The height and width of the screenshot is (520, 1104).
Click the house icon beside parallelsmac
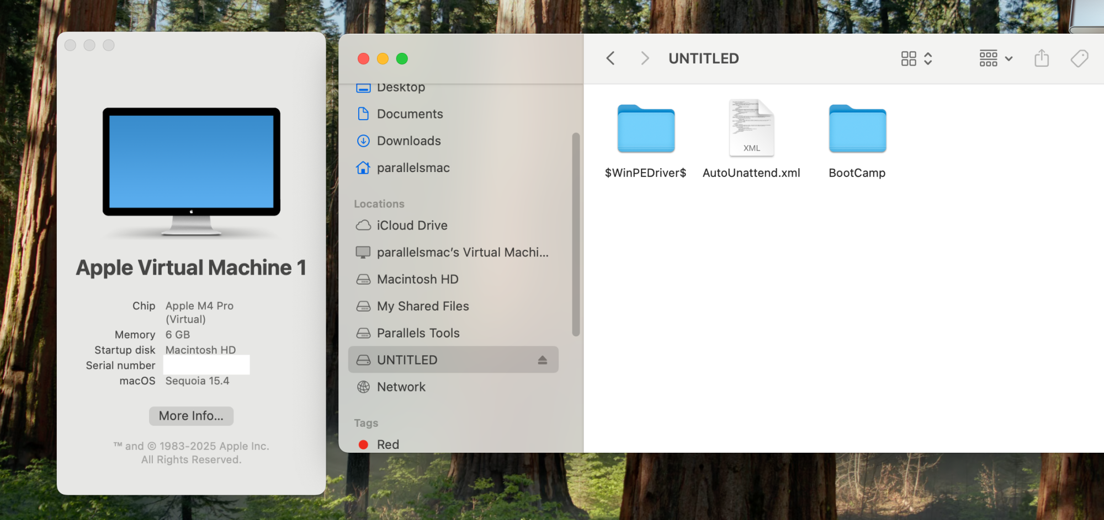coord(363,168)
